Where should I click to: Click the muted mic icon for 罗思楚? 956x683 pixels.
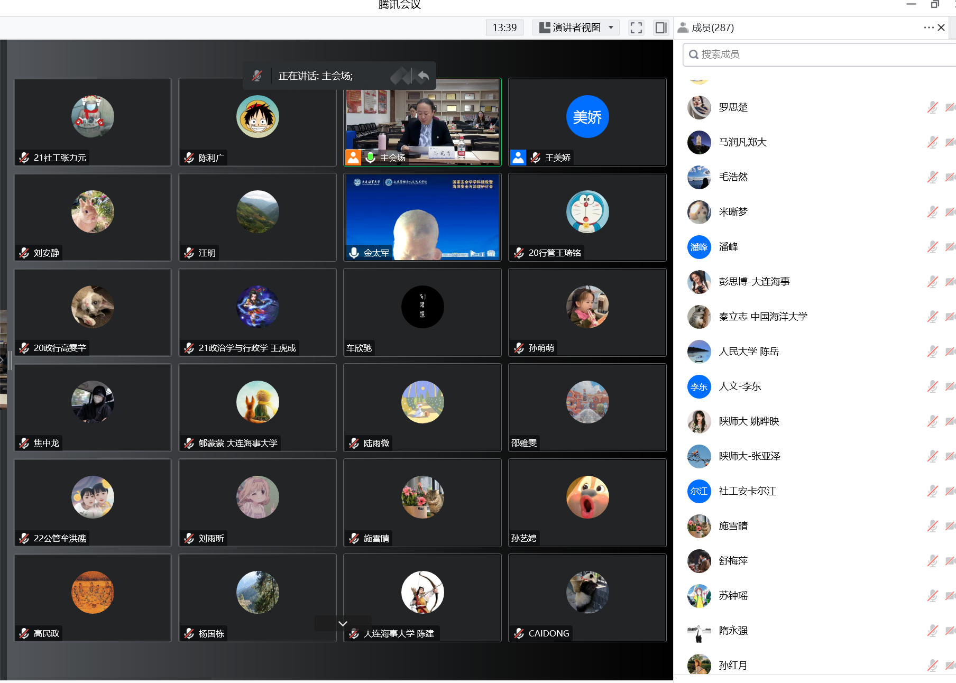(x=932, y=108)
